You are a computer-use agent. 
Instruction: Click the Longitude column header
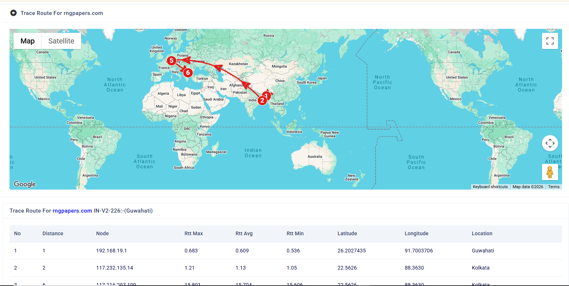416,233
